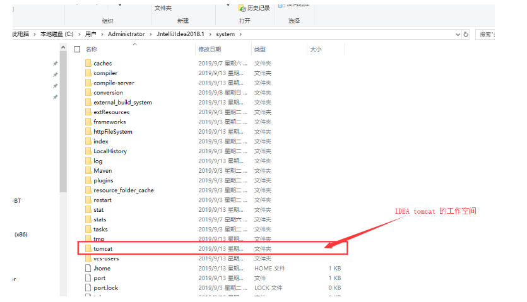Navigate to 此电脑 breadcrumb segment

pos(21,34)
